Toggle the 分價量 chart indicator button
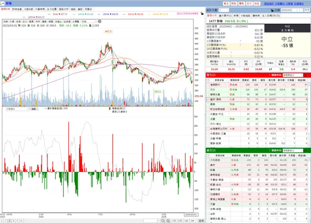This screenshot has height=223, width=311. pos(76,21)
